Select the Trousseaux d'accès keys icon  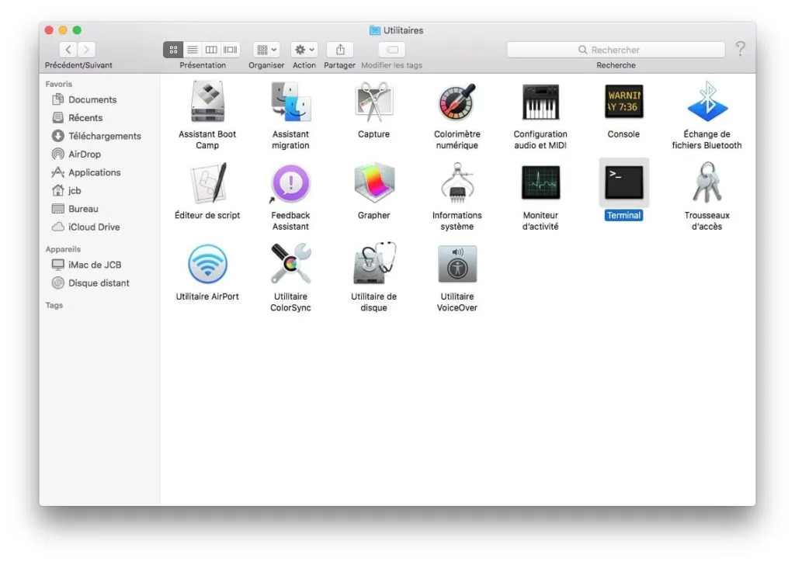pyautogui.click(x=706, y=183)
